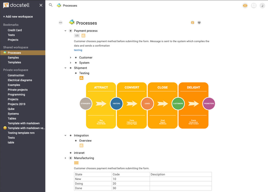Click the Doing cell in table
Image resolution: width=268 pixels, height=192 pixels.
click(93, 183)
